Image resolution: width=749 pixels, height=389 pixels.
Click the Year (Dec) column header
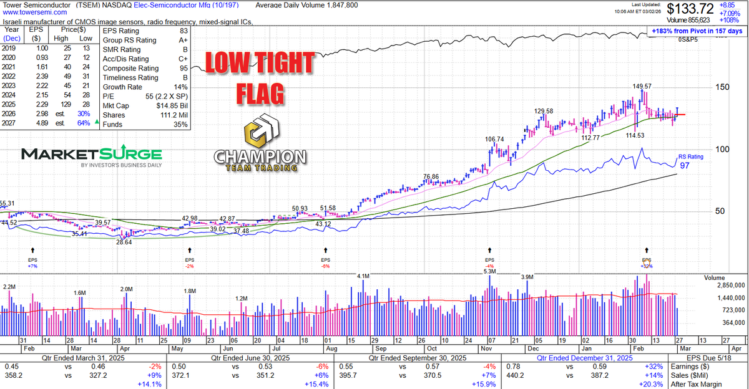11,33
